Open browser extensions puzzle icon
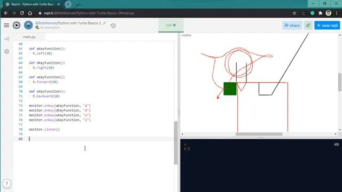Image resolution: width=342 pixels, height=192 pixels. click(x=320, y=13)
